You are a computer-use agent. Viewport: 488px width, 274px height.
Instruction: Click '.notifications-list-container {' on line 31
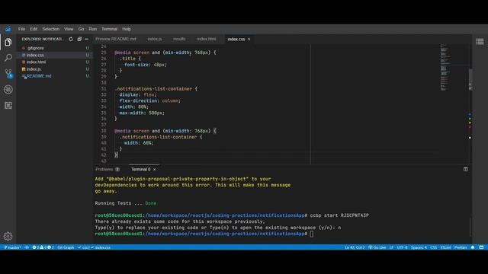coord(156,89)
